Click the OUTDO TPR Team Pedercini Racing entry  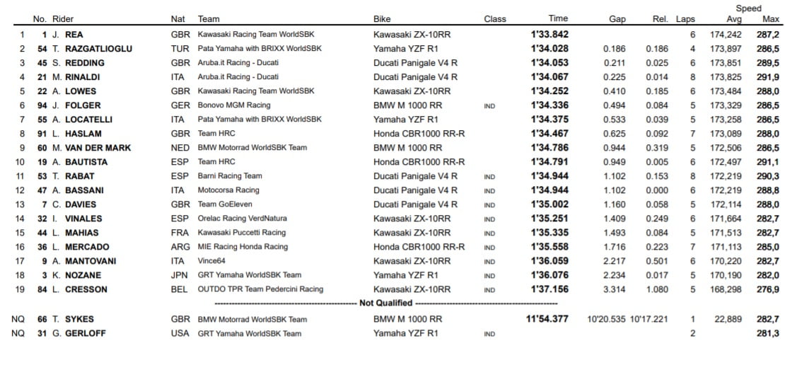tap(260, 289)
